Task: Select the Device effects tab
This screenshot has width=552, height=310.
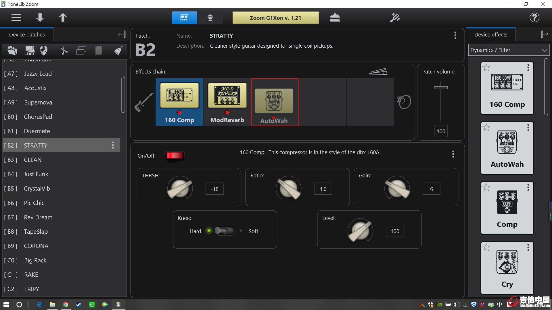Action: pos(491,34)
